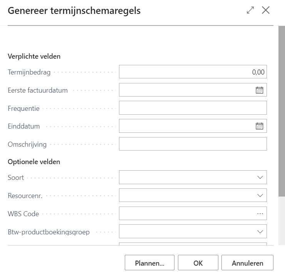Click the Plannen... button
Screen dimensions: 285x278
pos(149,263)
